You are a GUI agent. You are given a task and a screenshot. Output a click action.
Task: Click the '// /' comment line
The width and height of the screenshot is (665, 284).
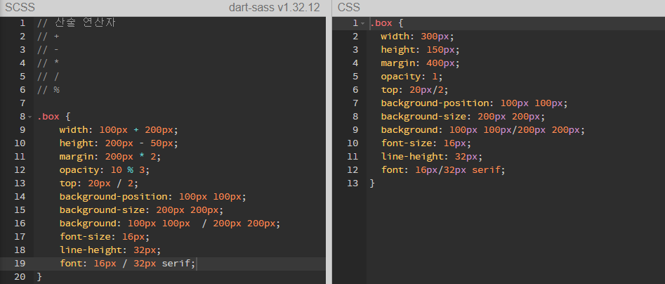(x=48, y=77)
